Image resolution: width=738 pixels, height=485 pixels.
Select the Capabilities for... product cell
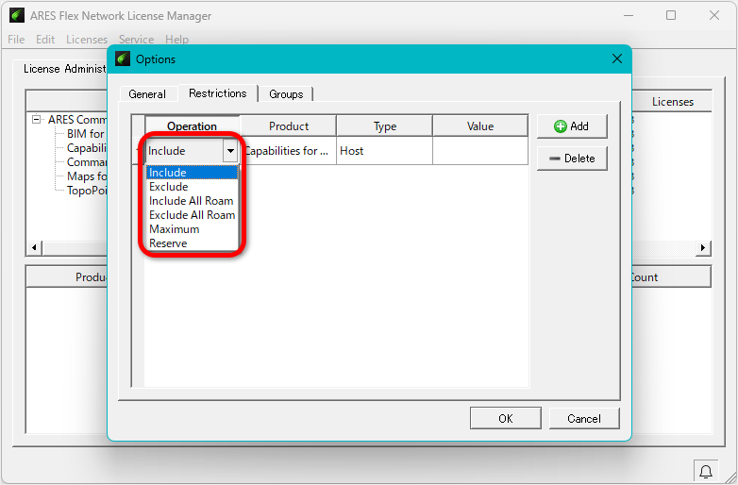[289, 151]
